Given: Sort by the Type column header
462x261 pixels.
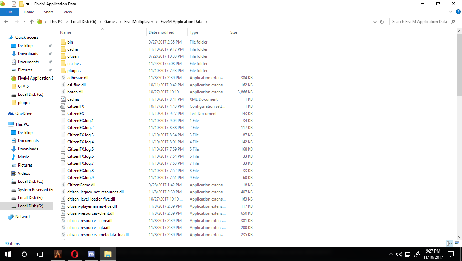Looking at the screenshot, I should point(208,32).
